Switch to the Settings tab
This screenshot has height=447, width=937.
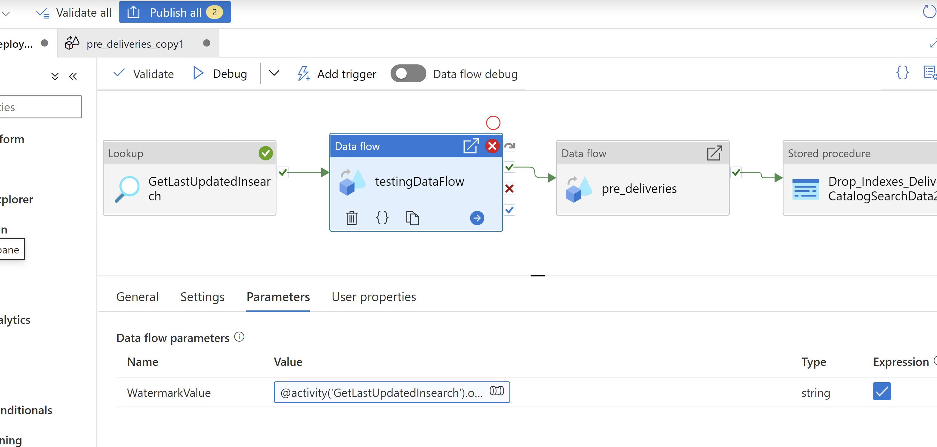click(202, 297)
